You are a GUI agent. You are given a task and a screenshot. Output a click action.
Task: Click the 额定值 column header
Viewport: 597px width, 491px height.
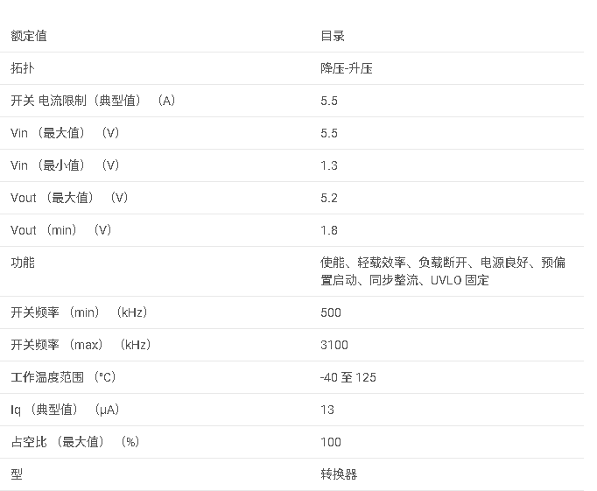click(29, 36)
